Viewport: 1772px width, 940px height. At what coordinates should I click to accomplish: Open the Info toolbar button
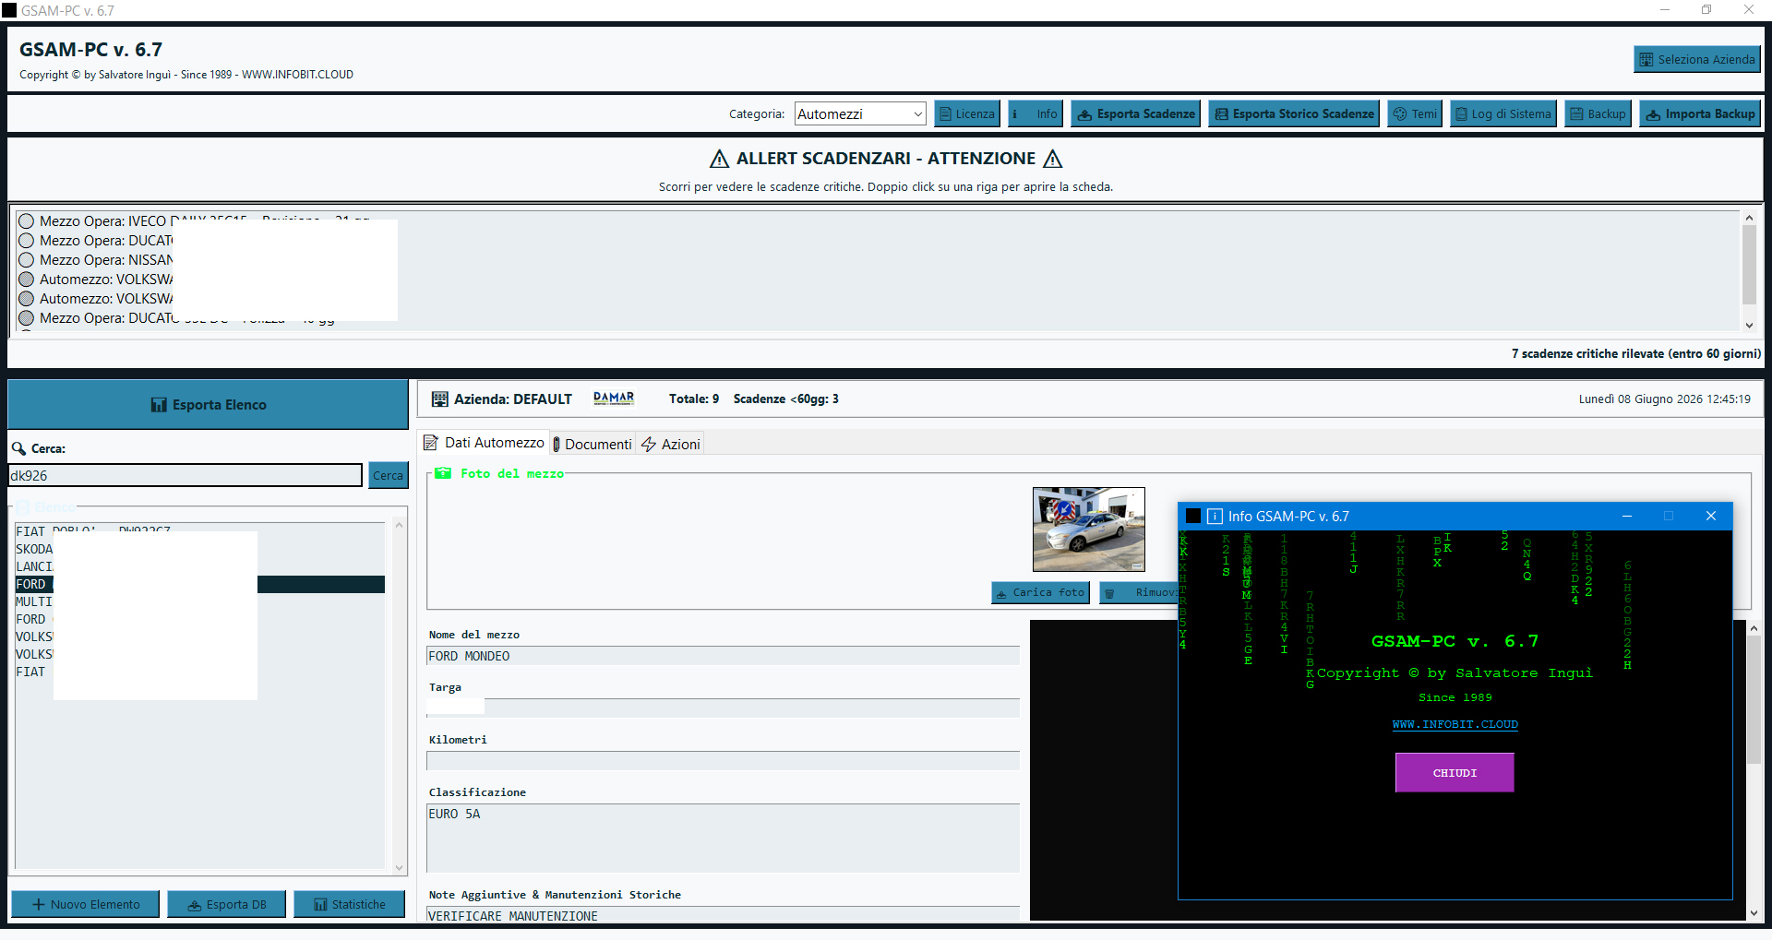[x=1036, y=113]
